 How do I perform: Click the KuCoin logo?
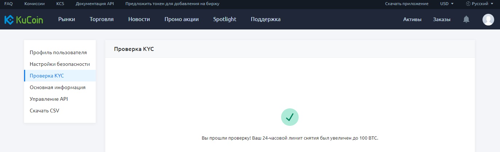24,20
